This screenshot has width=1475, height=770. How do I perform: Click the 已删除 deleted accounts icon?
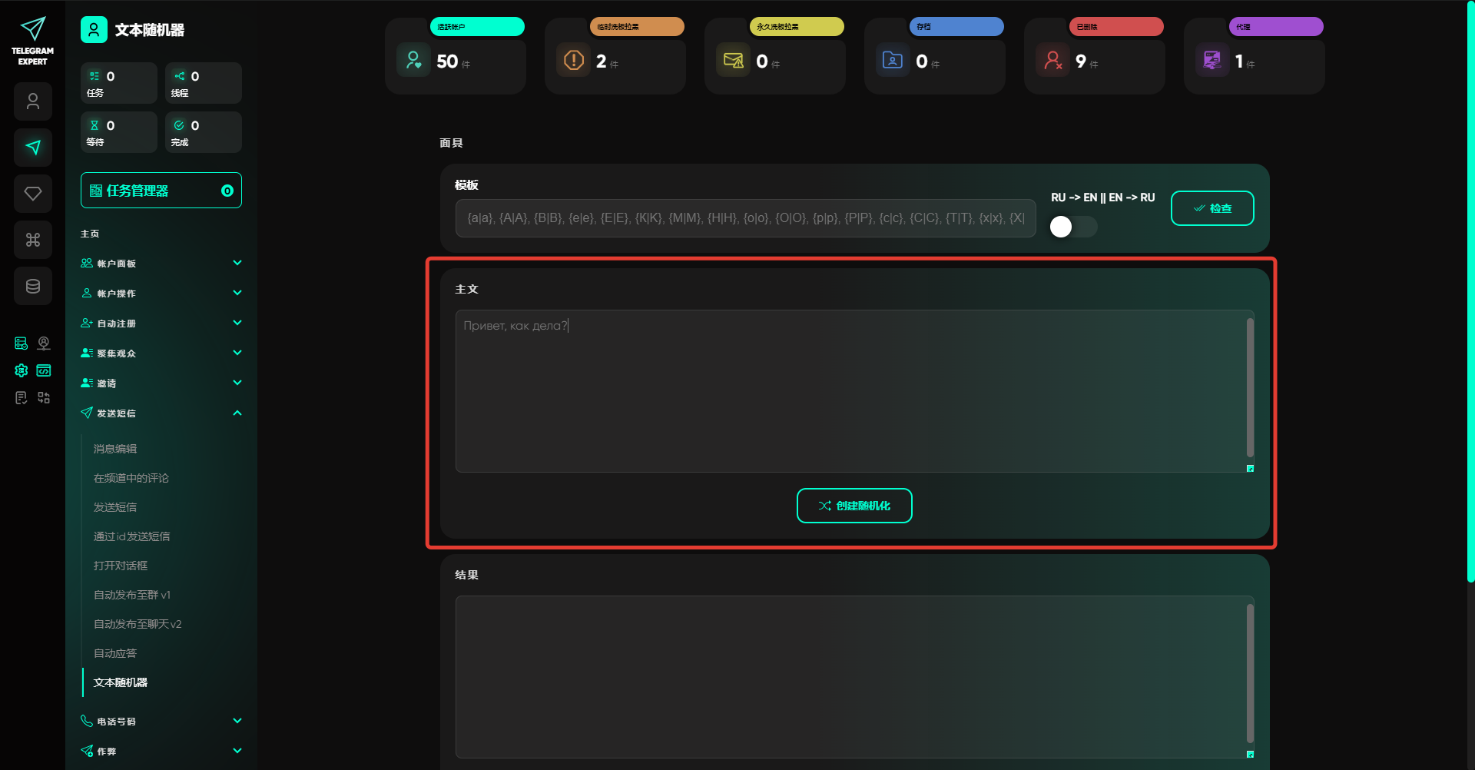[x=1052, y=61]
